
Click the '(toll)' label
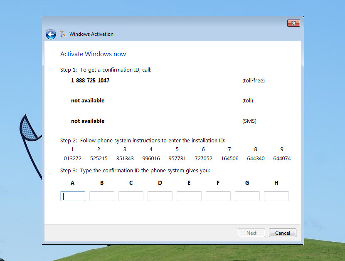click(x=248, y=101)
